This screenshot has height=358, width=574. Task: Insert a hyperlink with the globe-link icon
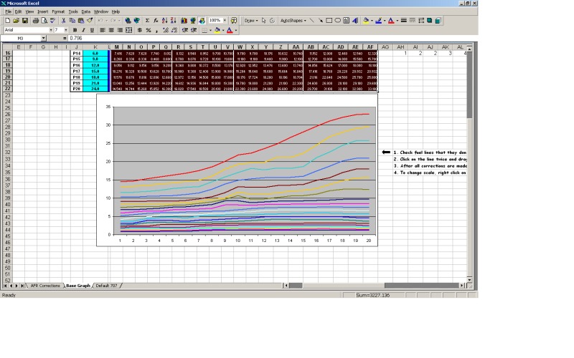128,21
